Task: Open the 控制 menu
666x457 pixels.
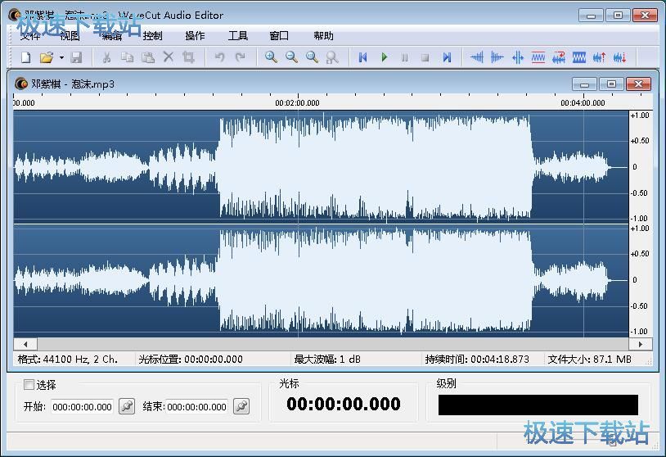Action: [x=152, y=36]
